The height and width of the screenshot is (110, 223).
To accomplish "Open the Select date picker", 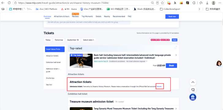I will click(89, 40).
